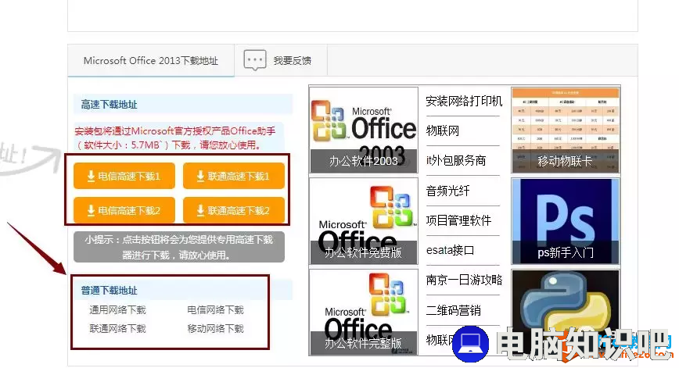Click the speech bubble feedback icon

(255, 60)
